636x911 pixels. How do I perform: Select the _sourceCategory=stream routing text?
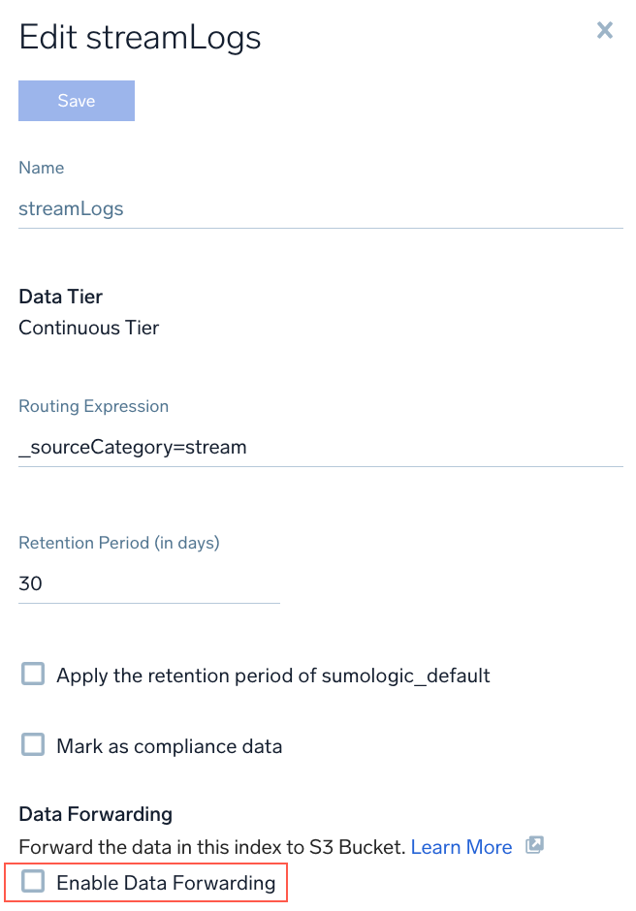coord(133,447)
